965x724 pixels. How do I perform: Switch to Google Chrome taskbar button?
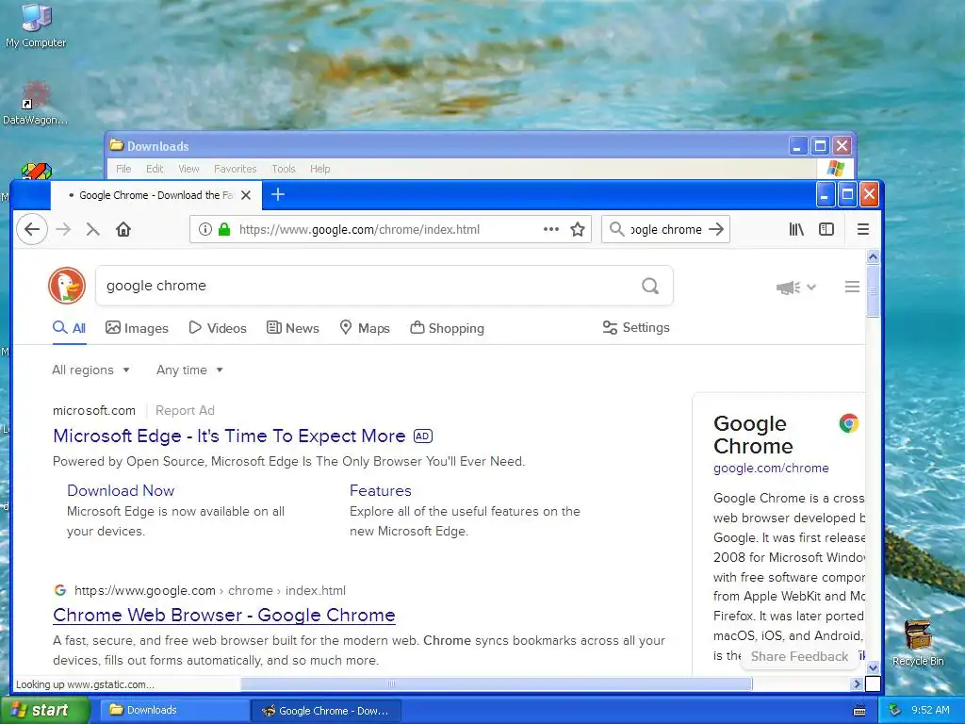326,711
